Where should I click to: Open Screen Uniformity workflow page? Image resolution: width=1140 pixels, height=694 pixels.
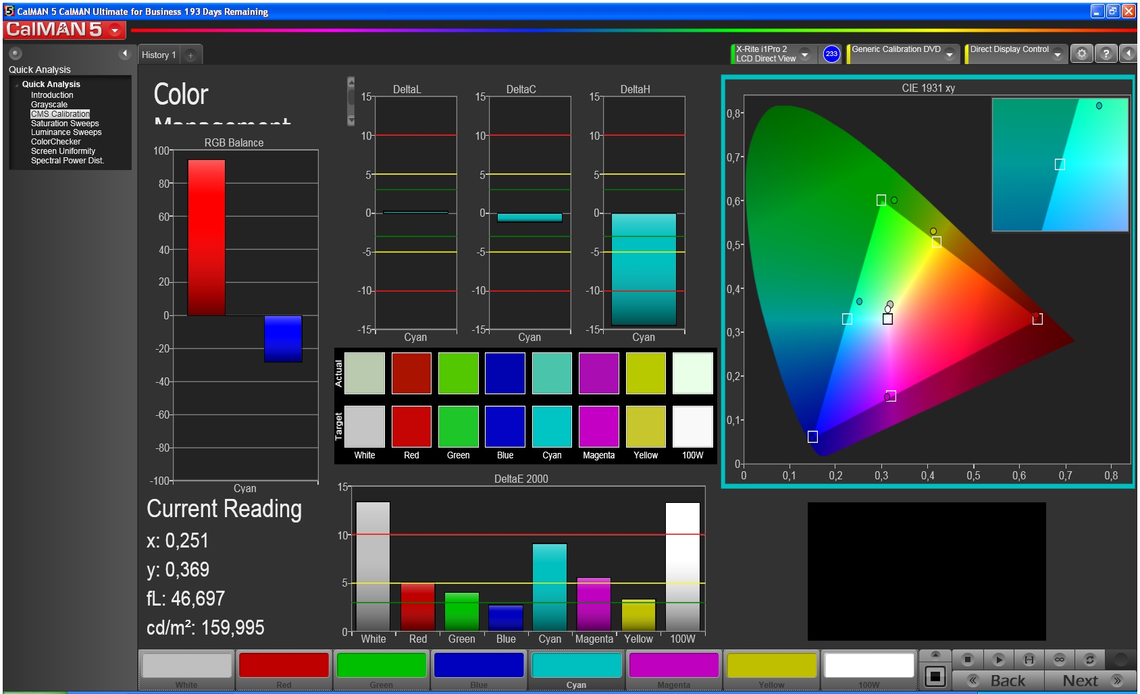[x=63, y=151]
